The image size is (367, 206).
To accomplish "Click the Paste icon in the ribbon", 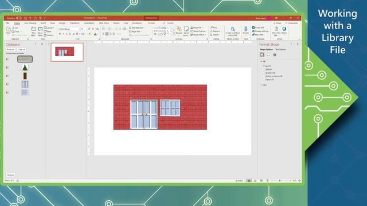I will [9, 29].
